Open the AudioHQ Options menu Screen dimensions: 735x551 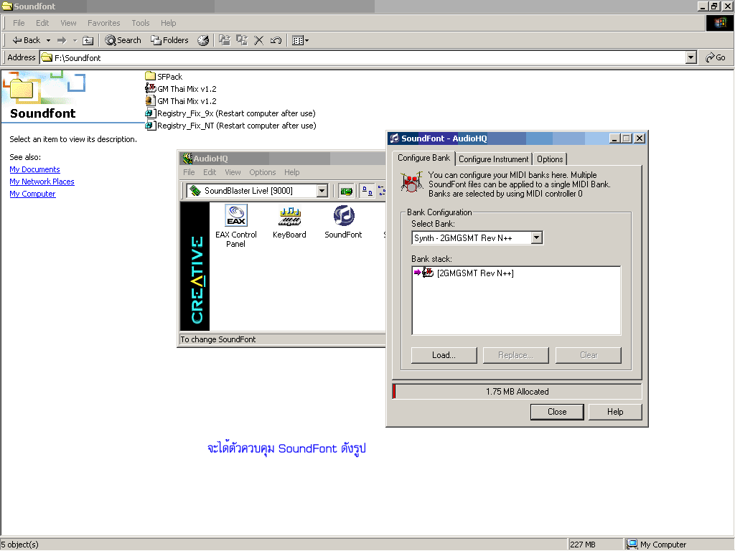pos(263,172)
